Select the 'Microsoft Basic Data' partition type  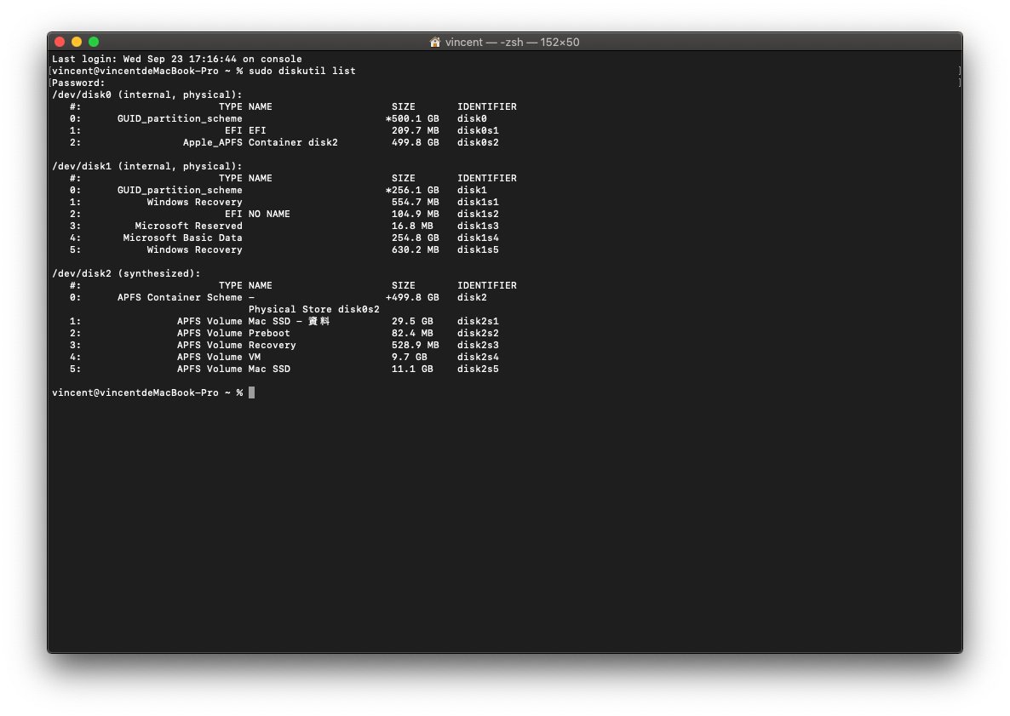[182, 238]
